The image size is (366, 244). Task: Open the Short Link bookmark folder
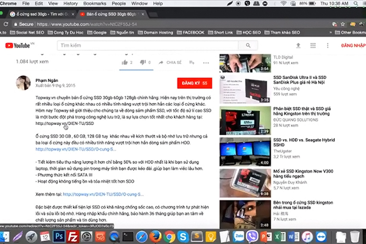[221, 33]
